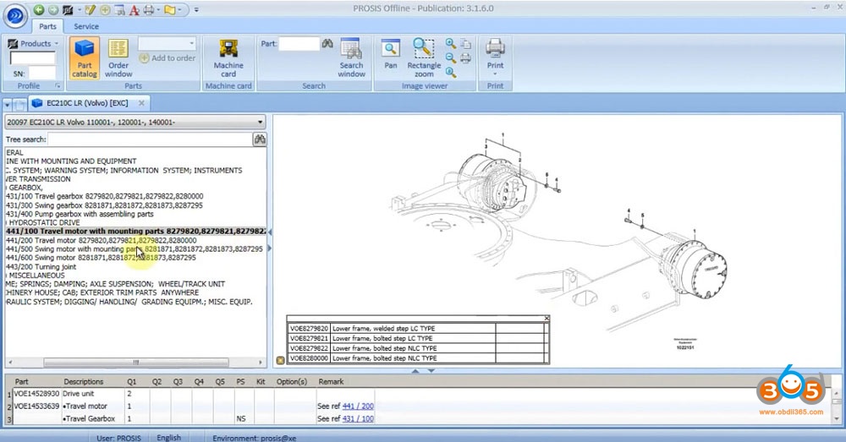The image size is (846, 442).
Task: Open the Products dropdown in Profile group
Action: (x=35, y=43)
